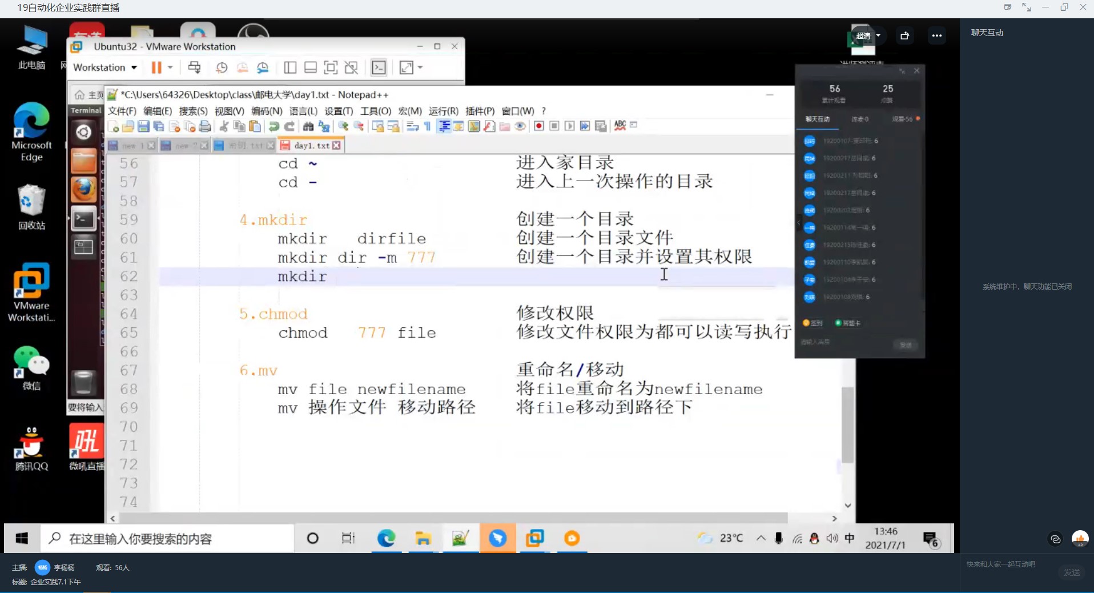Start macro recording with the red record icon
Screen dimensions: 1094x593
pos(538,126)
